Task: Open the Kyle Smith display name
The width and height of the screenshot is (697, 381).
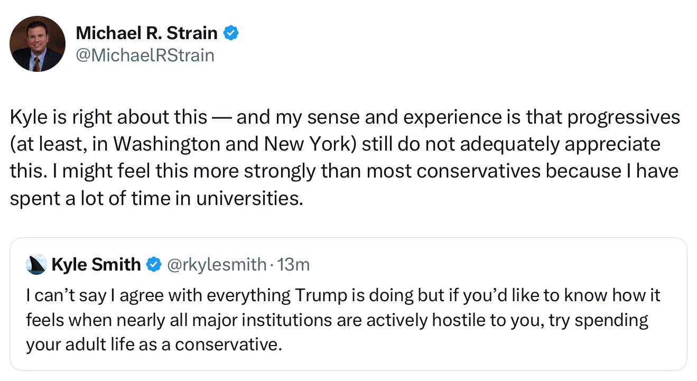Action: [96, 264]
